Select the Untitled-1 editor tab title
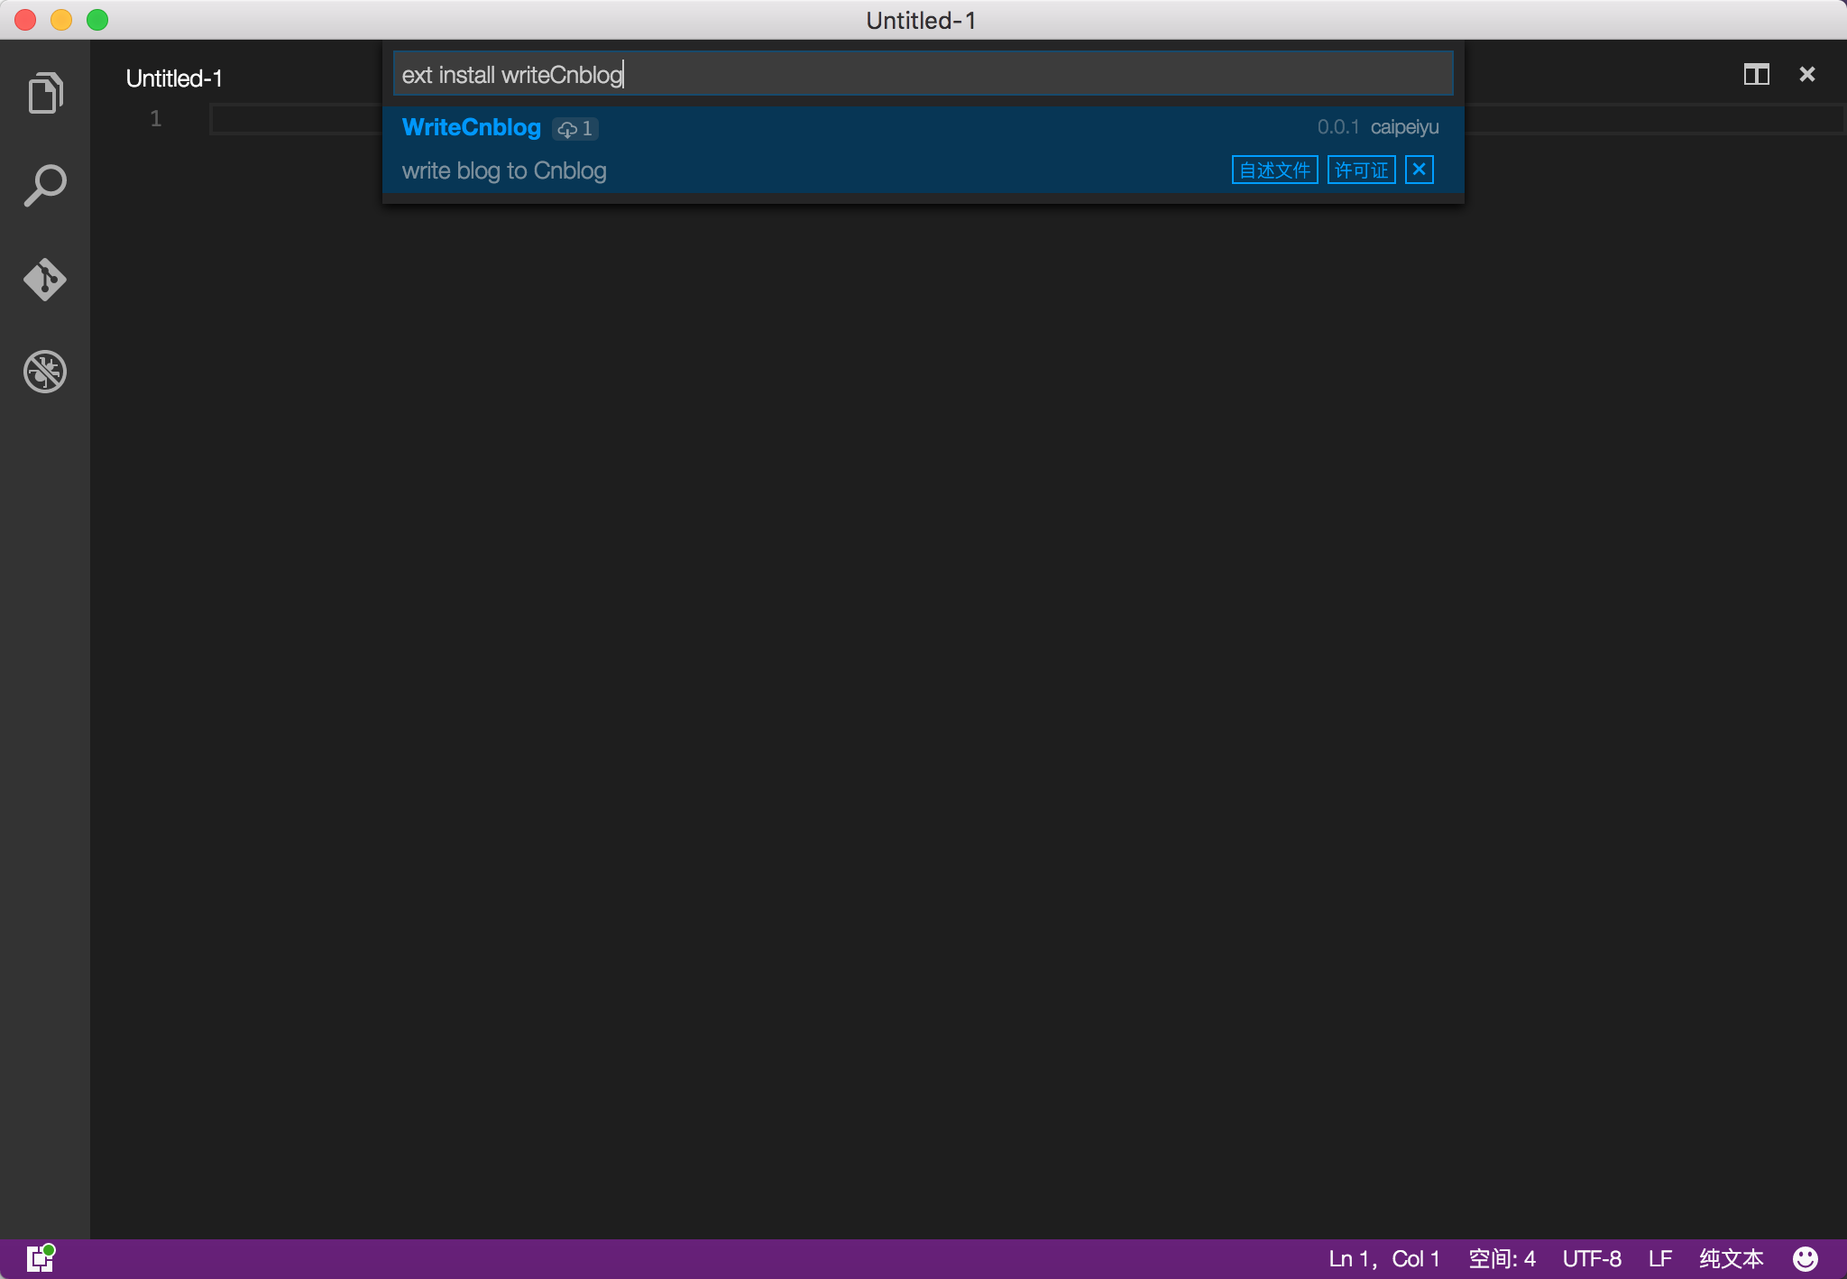 (174, 78)
